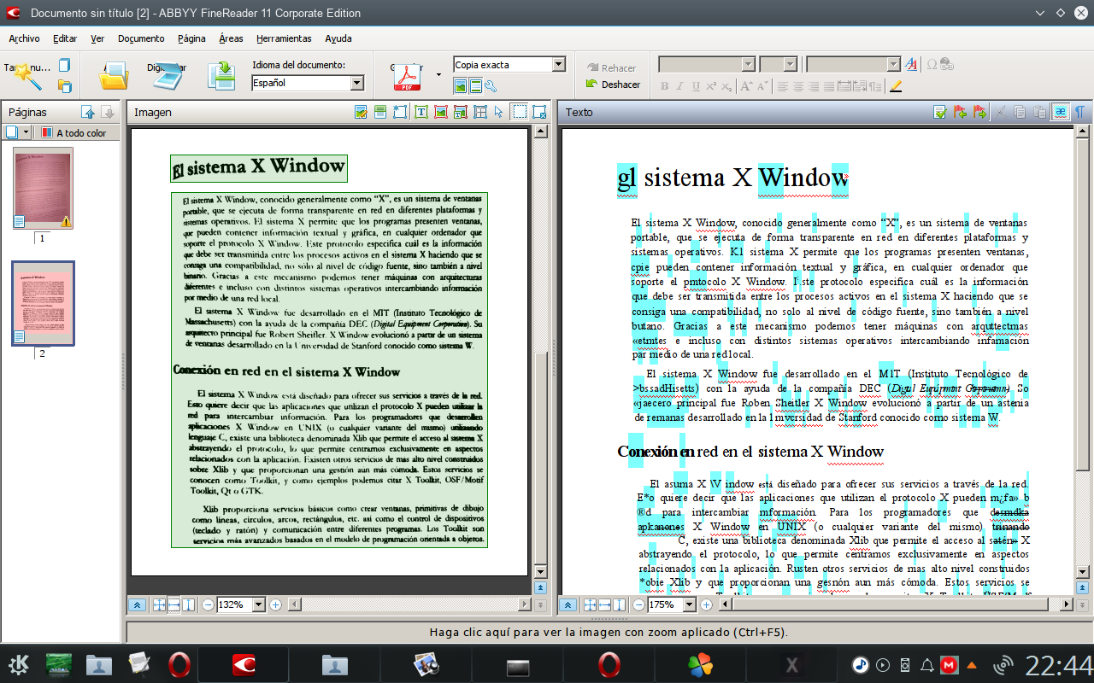Select the arrow pointer tool in Imagen toolbar
This screenshot has height=683, width=1094.
[499, 112]
